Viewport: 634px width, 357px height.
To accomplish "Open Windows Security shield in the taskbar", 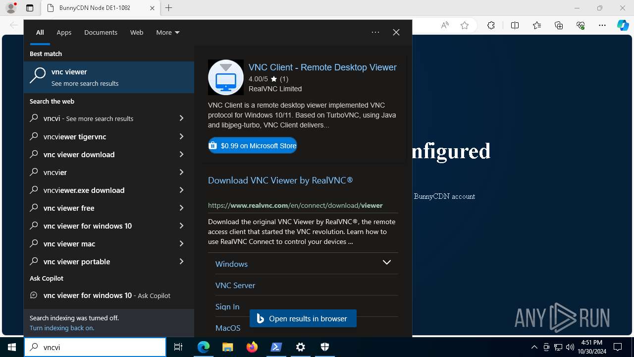I will pyautogui.click(x=325, y=347).
